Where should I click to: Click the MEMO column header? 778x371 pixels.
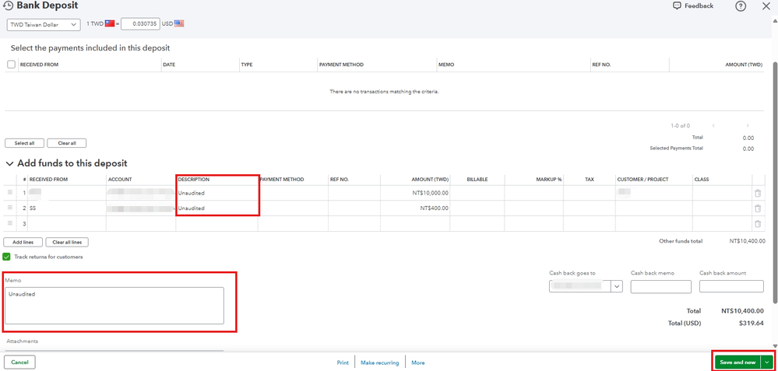pos(446,65)
